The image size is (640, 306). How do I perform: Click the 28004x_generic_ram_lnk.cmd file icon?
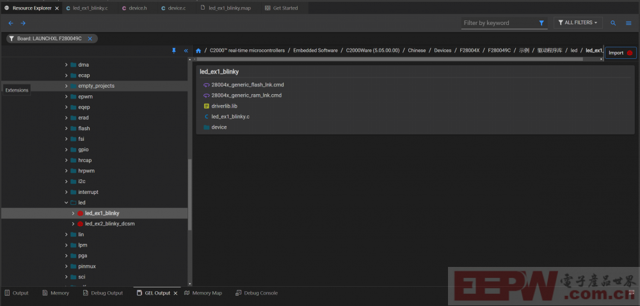point(206,95)
